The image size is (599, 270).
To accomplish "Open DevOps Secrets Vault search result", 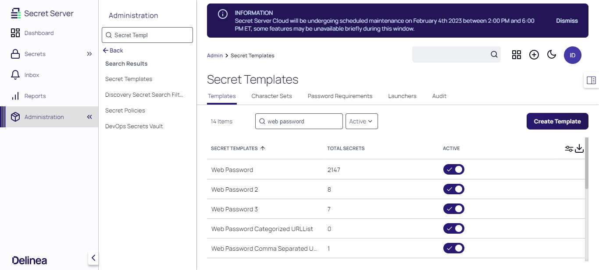I will (134, 126).
